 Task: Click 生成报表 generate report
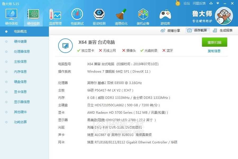(x=223, y=30)
